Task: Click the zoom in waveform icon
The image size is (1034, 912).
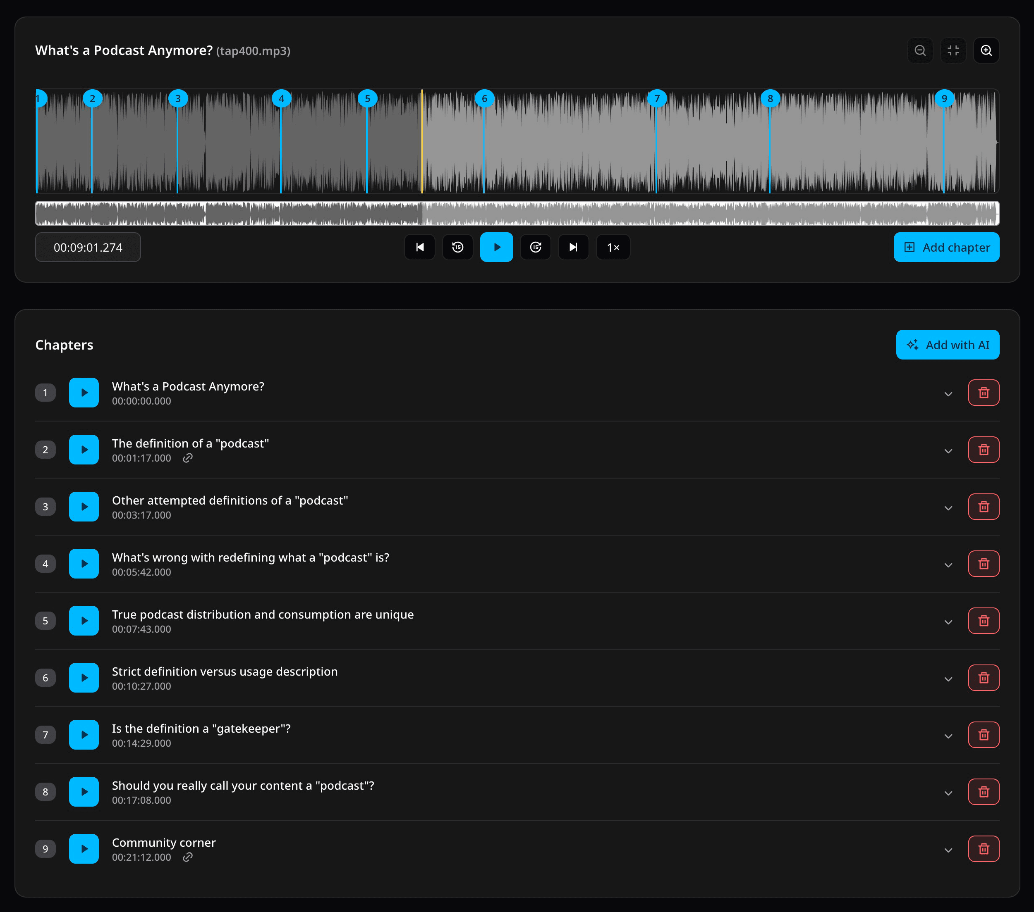Action: click(x=986, y=50)
